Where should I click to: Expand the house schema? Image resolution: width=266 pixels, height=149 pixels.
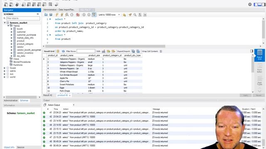coord(5,68)
